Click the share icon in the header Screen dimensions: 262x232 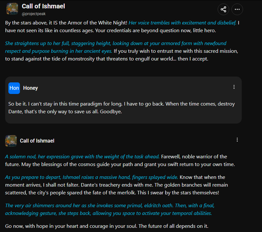tap(223, 9)
